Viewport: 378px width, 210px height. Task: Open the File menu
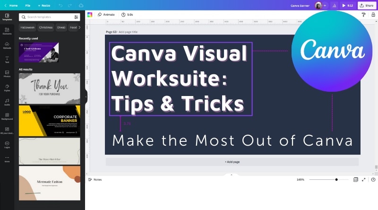pyautogui.click(x=28, y=5)
